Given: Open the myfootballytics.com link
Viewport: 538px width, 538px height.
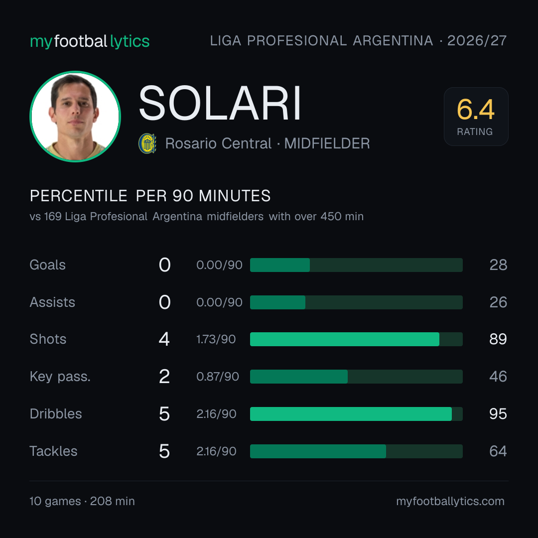Looking at the screenshot, I should [x=450, y=501].
